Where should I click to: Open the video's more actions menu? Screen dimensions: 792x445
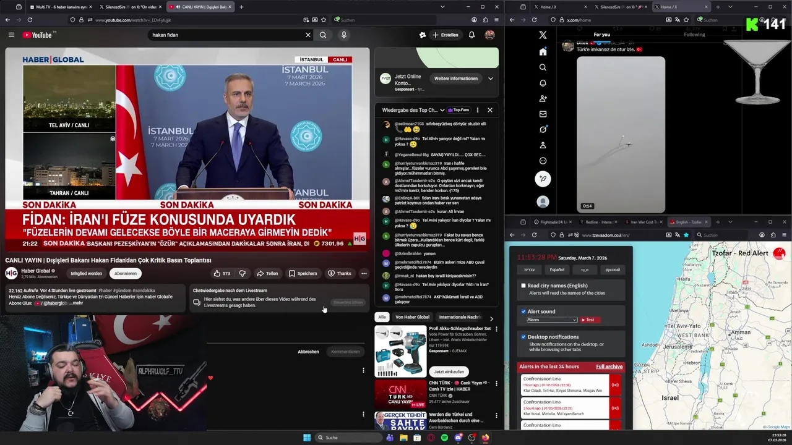pyautogui.click(x=364, y=273)
